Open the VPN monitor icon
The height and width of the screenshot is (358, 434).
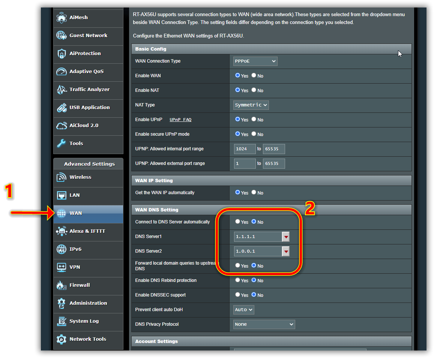point(62,267)
